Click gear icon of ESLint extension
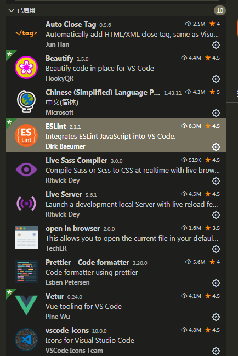The height and width of the screenshot is (356, 238). coord(216,147)
